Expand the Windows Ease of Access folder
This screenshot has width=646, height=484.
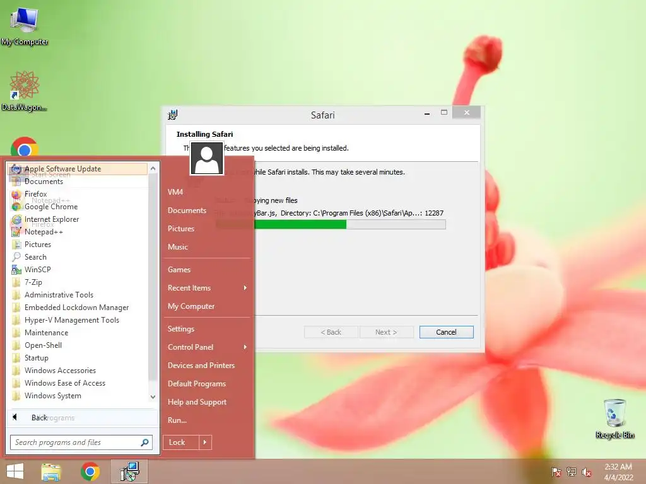click(65, 383)
